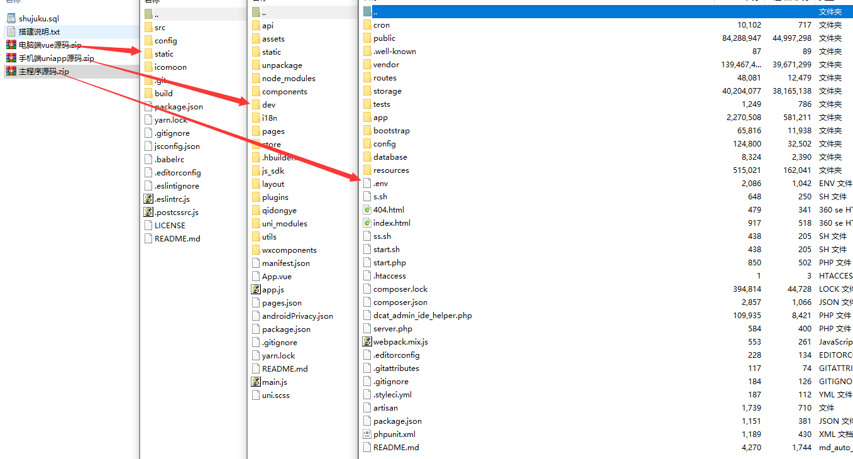Select the s.sh file name

(380, 196)
